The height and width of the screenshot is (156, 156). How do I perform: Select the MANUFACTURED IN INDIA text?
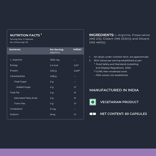114,90
